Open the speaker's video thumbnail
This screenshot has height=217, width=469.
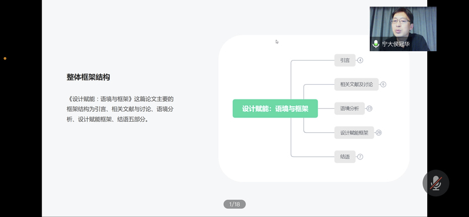click(403, 29)
